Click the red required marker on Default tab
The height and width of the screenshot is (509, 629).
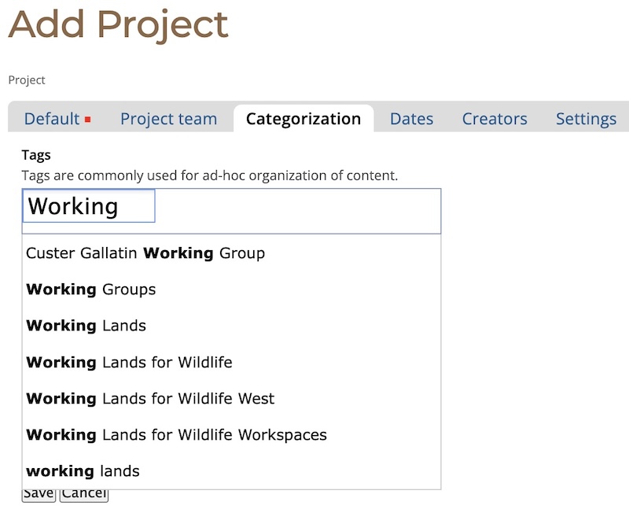tap(88, 120)
